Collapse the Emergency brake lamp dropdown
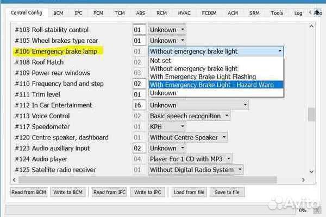The width and height of the screenshot is (326, 217). pyautogui.click(x=279, y=52)
